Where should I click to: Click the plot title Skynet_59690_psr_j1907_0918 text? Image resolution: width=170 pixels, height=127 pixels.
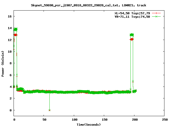pyautogui.click(x=88, y=5)
